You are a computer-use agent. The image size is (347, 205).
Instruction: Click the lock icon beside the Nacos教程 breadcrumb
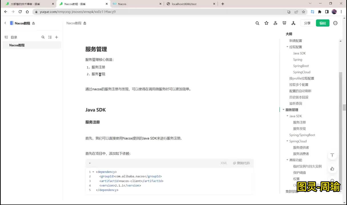pyautogui.click(x=85, y=23)
